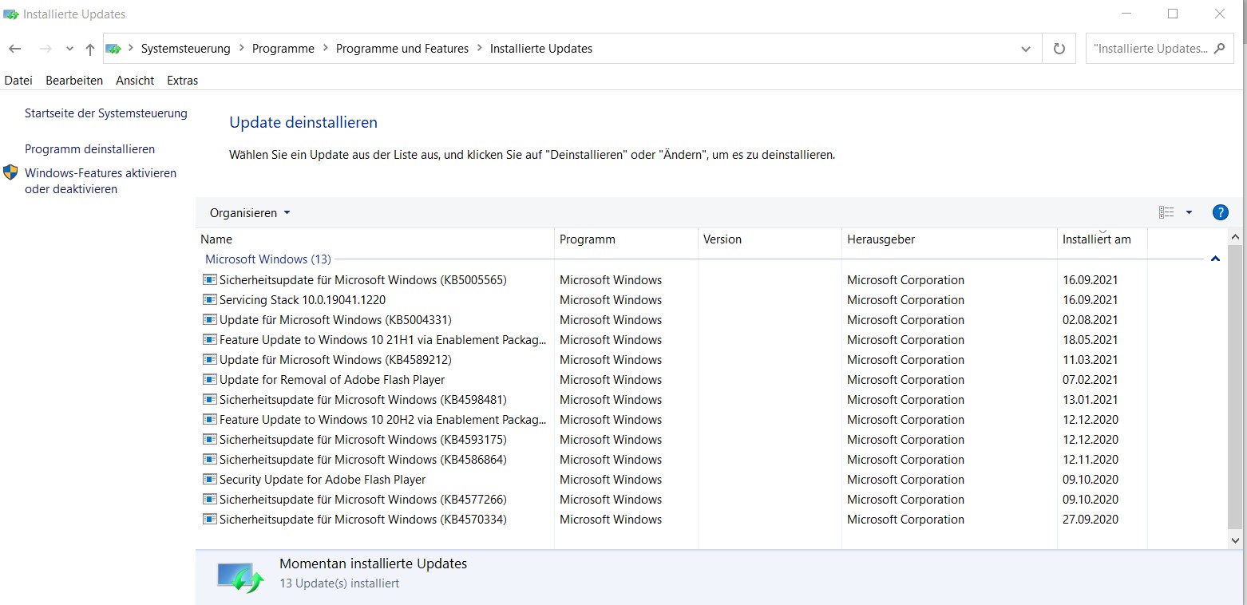Open the Extras menu
Screen dimensions: 1247x605
pyautogui.click(x=182, y=81)
